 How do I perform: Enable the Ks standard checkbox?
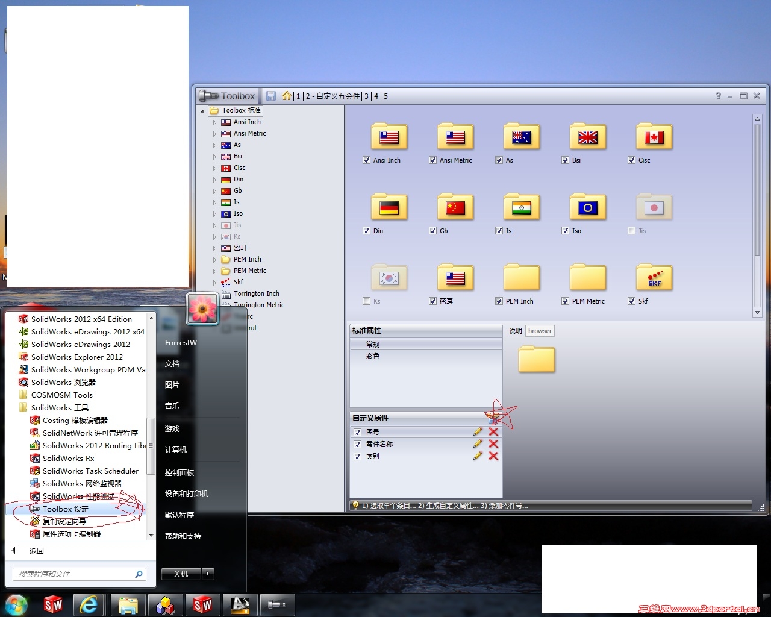coord(366,301)
